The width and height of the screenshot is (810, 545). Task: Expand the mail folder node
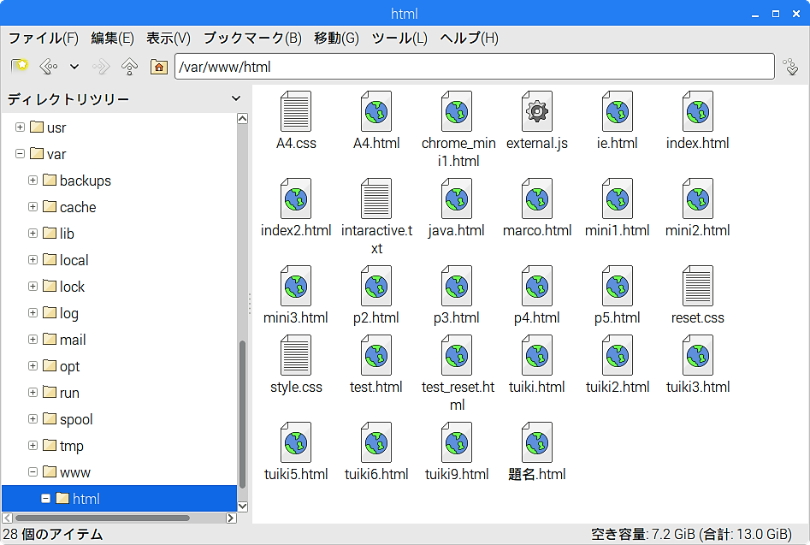33,340
